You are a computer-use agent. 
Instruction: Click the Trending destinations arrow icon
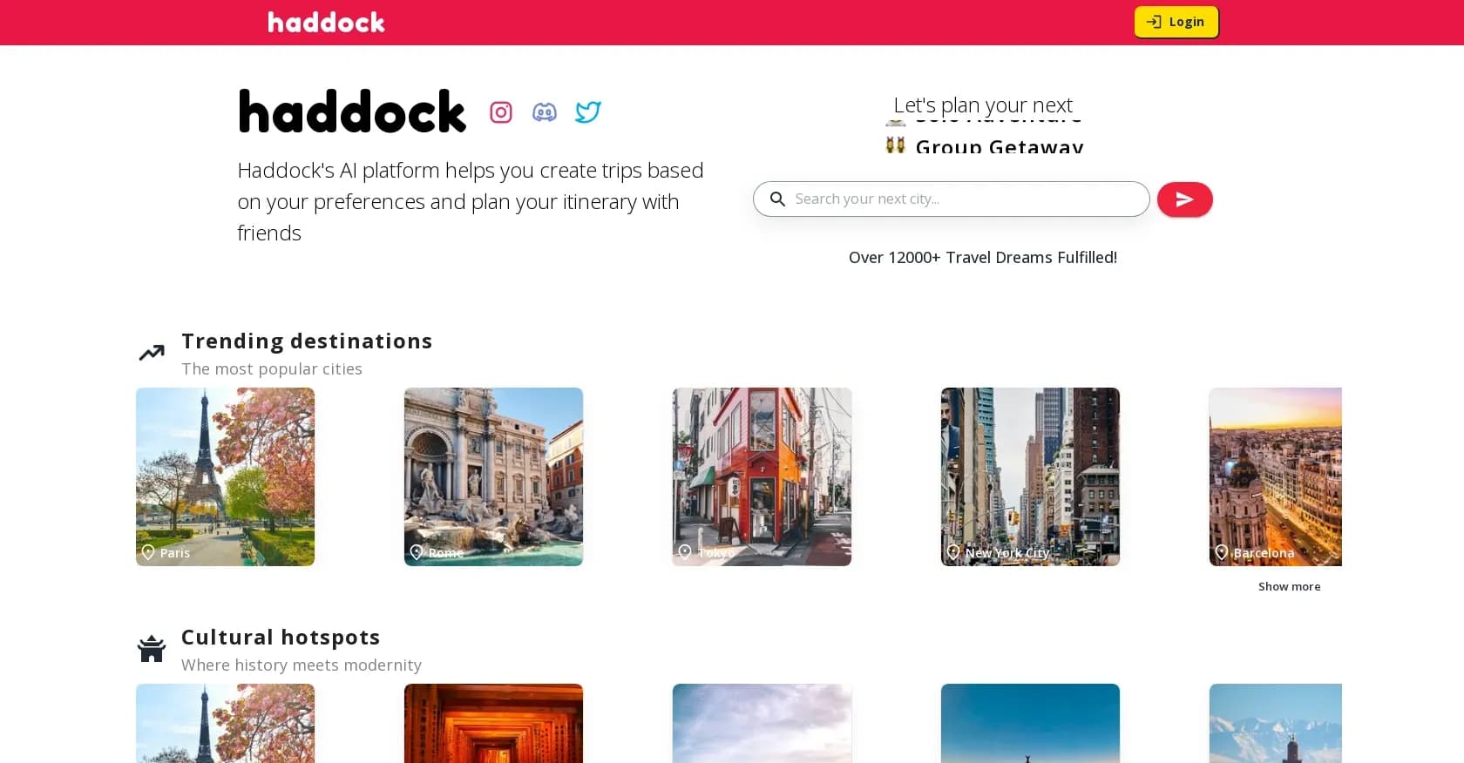click(152, 353)
